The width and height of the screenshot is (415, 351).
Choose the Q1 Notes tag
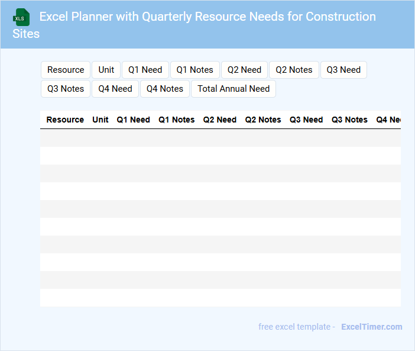tap(195, 70)
